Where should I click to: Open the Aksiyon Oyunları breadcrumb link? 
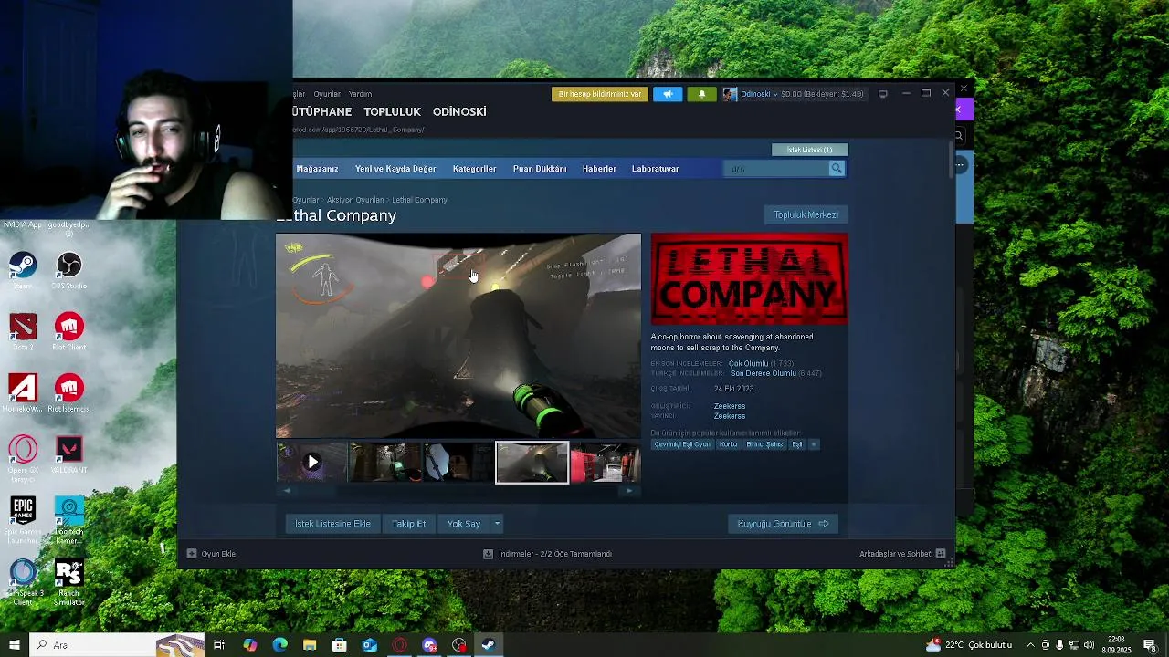pos(355,200)
